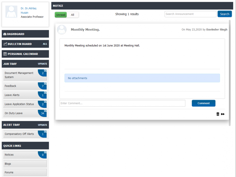Screen dimensions: 236x177
Task: Click ALL on the Bulletin Board header
Action: tap(45, 44)
